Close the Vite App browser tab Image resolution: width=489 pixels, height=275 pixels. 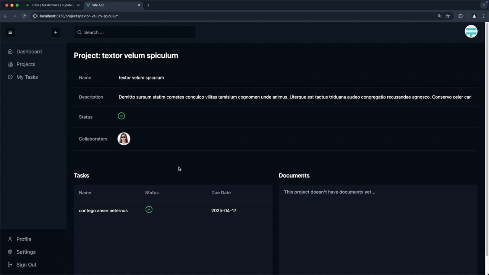coord(139,5)
